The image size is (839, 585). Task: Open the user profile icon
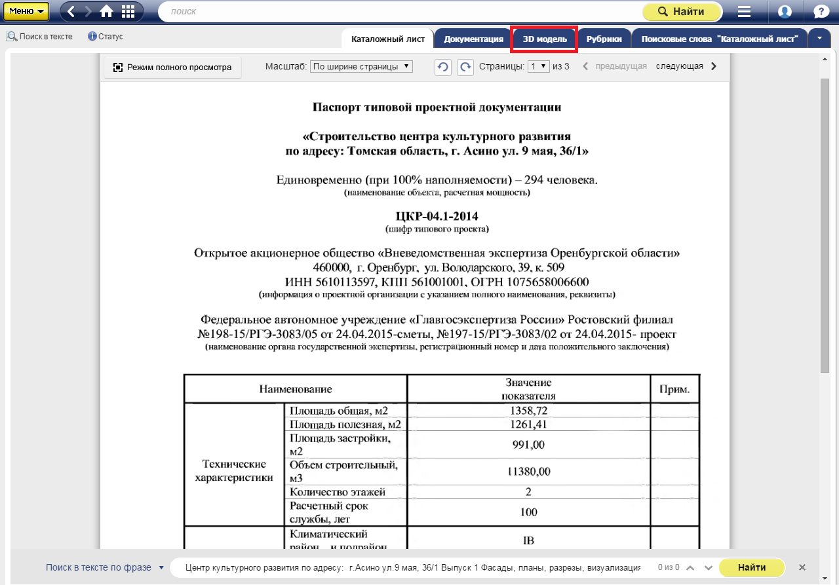pos(785,12)
